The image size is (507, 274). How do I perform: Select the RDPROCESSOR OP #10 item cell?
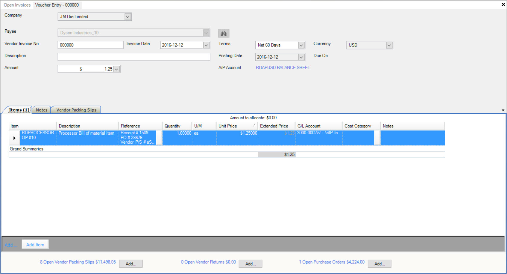pyautogui.click(x=38, y=138)
